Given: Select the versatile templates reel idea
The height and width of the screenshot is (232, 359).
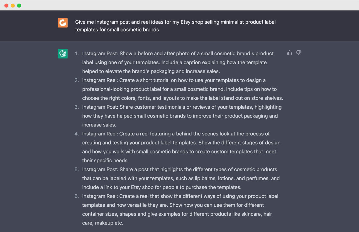Looking at the screenshot, I should (x=180, y=209).
